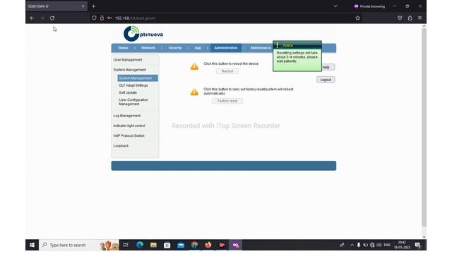The height and width of the screenshot is (254, 452).
Task: Open OLT Adapt Settings
Action: pos(133,85)
